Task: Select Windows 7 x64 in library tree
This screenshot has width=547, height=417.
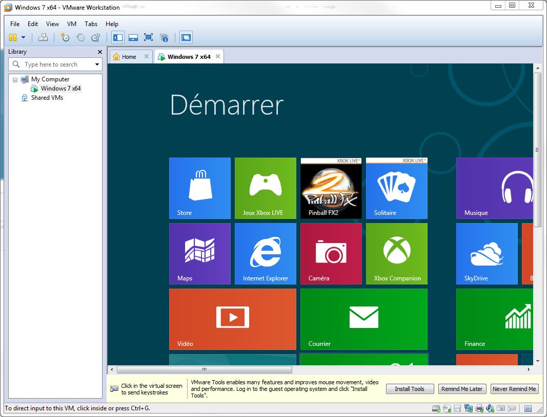Action: click(x=60, y=89)
